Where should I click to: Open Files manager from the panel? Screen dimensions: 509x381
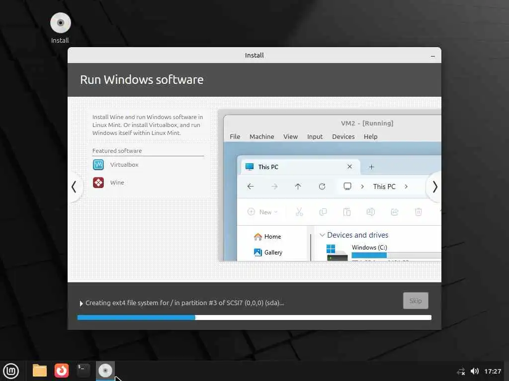click(x=40, y=371)
